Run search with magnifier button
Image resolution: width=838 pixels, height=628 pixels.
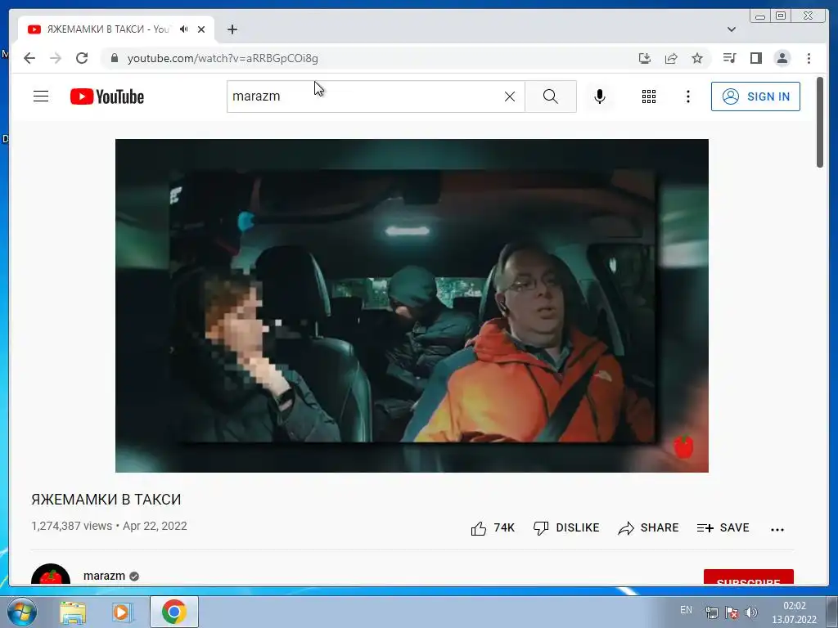(x=551, y=96)
